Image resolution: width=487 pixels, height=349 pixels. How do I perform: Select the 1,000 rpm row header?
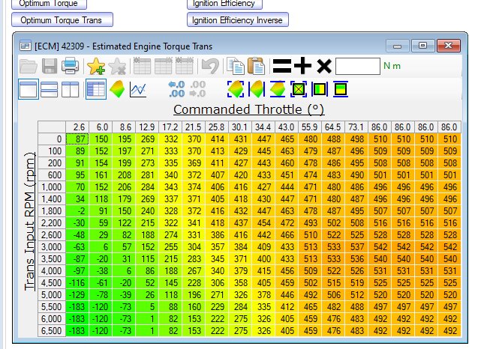[52, 187]
